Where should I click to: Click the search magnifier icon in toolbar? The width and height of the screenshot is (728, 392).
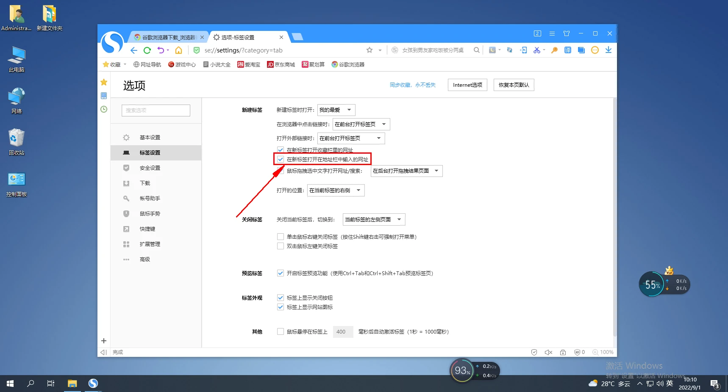tap(477, 50)
